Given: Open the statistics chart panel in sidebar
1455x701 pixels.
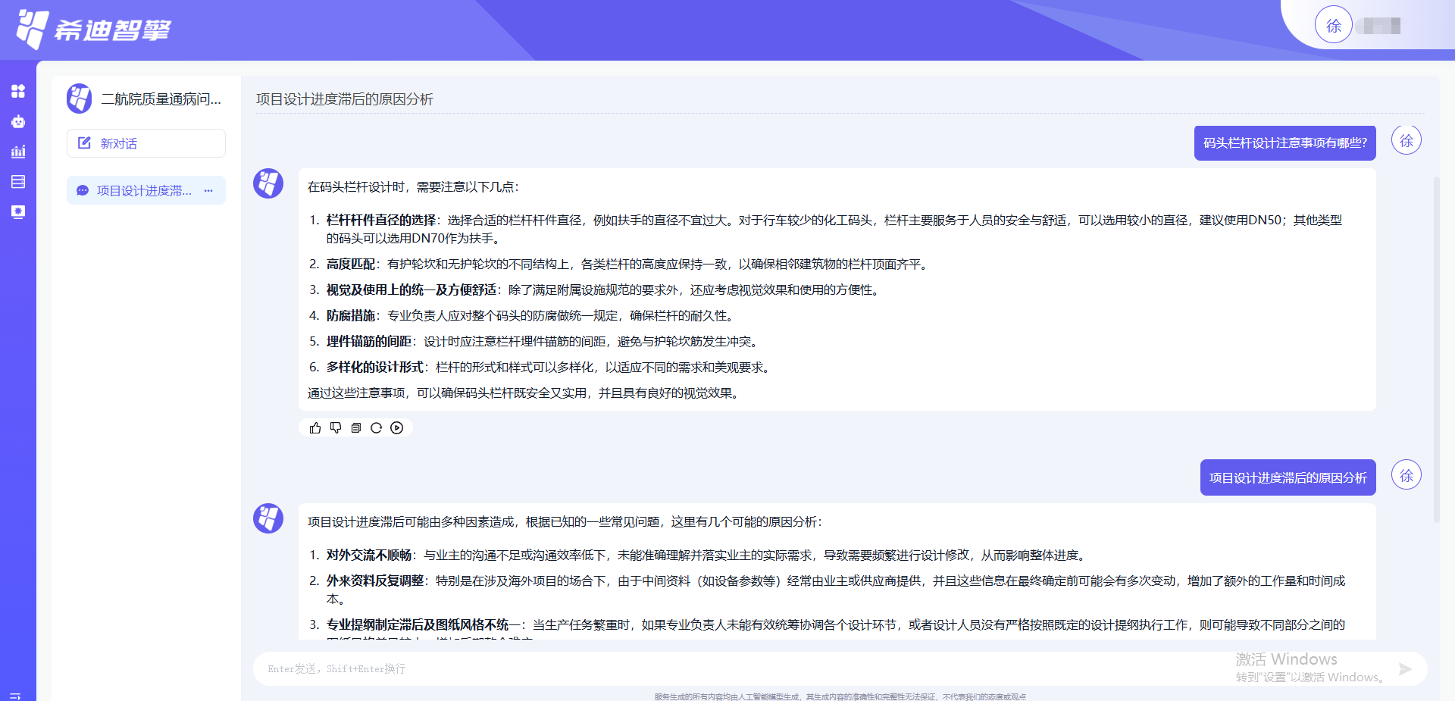Looking at the screenshot, I should 18,152.
